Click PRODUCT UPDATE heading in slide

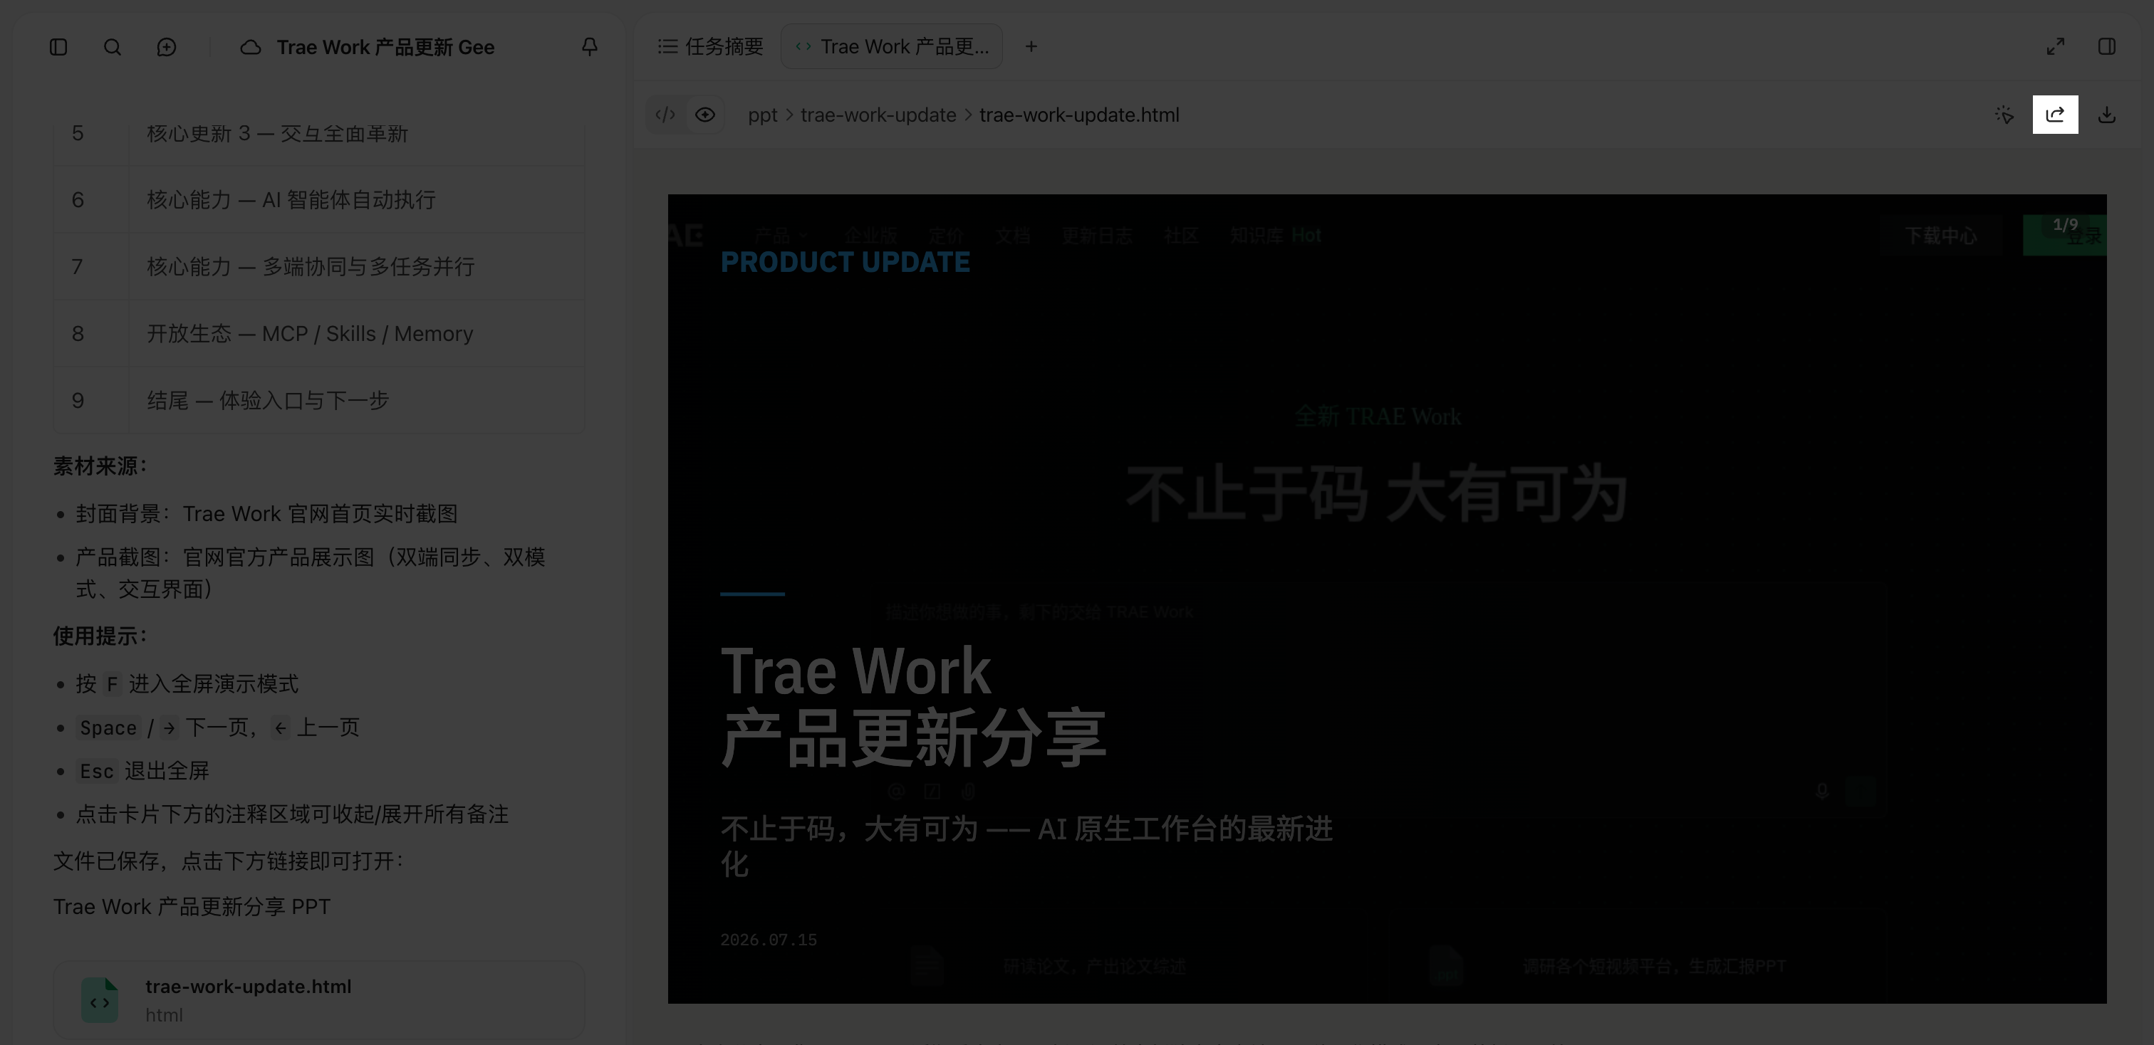tap(846, 262)
